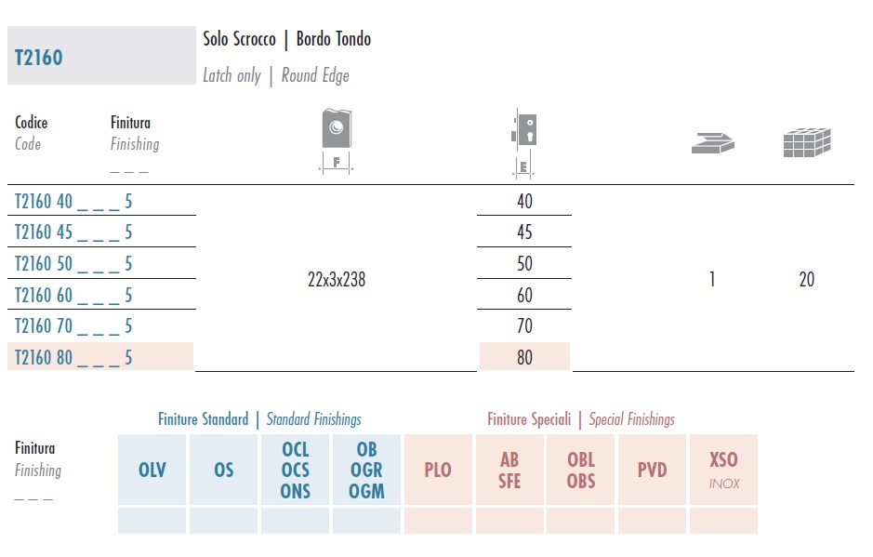Select the highlighted T2160 80 code
Screen dimensions: 873x557
tap(100, 356)
